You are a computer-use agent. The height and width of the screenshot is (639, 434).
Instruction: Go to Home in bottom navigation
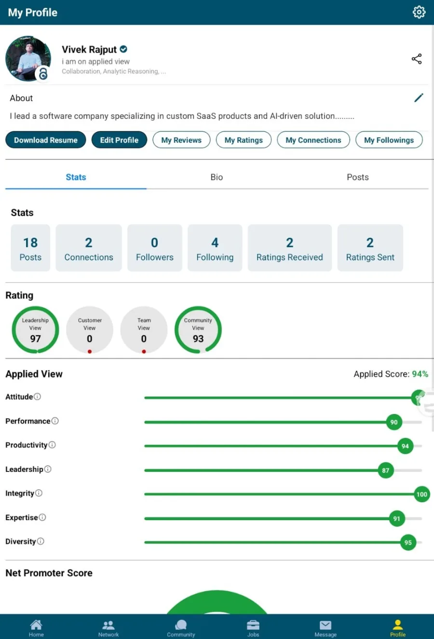36,628
